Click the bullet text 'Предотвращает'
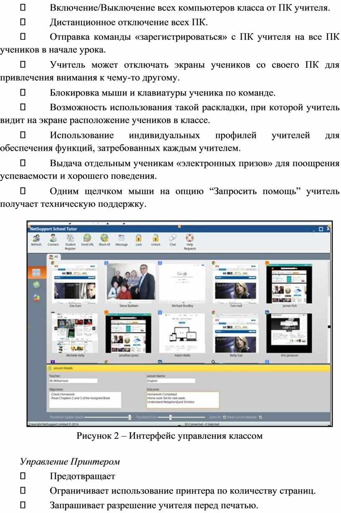 82,477
